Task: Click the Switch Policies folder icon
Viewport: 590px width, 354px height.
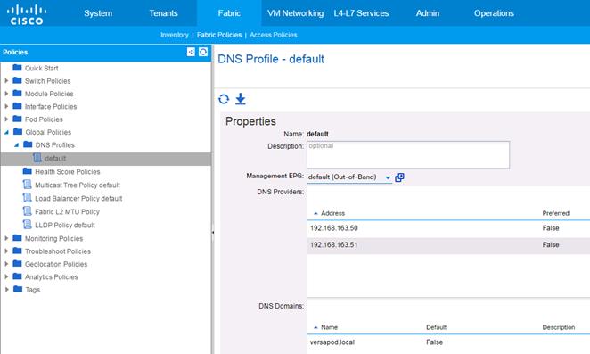Action: (17, 80)
